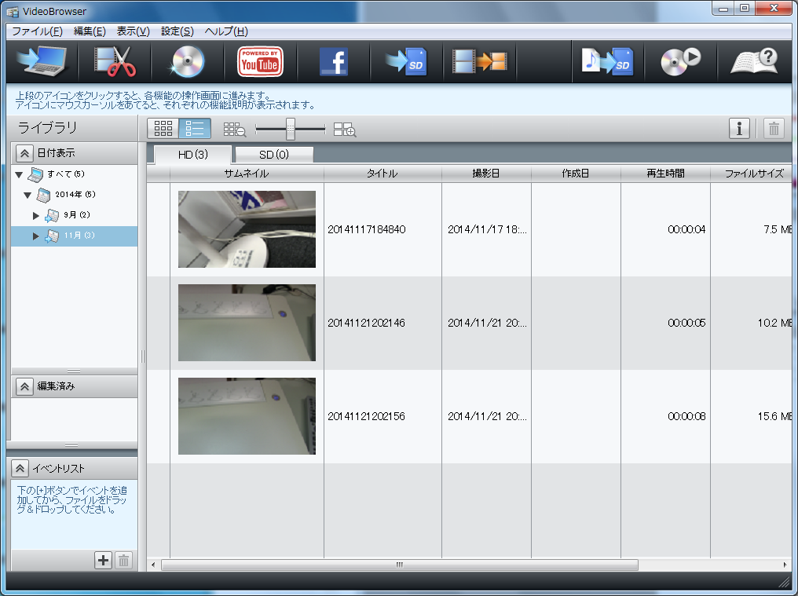Open the ファイル(F) menu
The height and width of the screenshot is (596, 798).
click(x=37, y=31)
